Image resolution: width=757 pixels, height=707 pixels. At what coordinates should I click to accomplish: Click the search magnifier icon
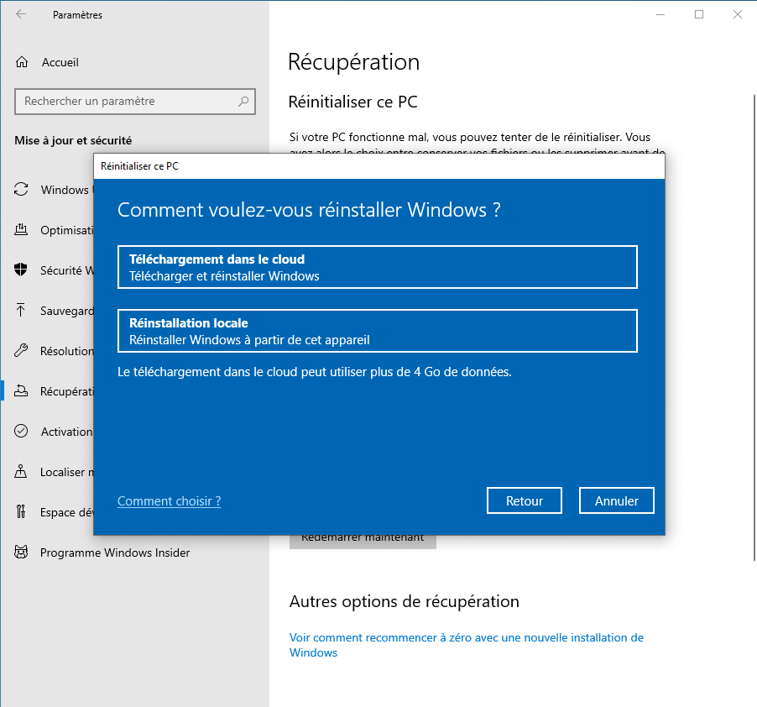(243, 102)
